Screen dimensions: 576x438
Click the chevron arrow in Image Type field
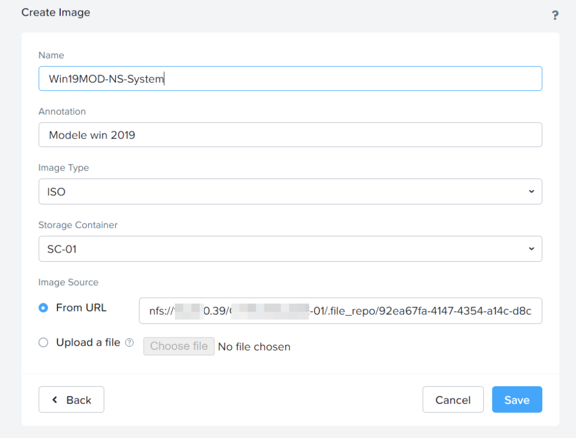click(531, 191)
